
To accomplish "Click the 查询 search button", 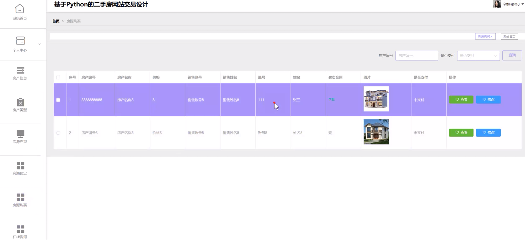I will pyautogui.click(x=512, y=55).
